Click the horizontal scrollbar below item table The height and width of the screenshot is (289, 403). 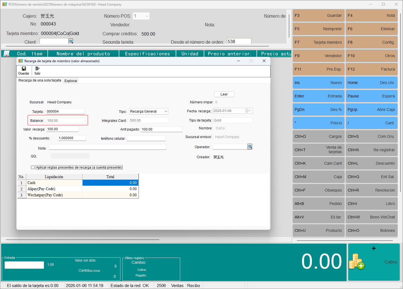pyautogui.click(x=83, y=240)
